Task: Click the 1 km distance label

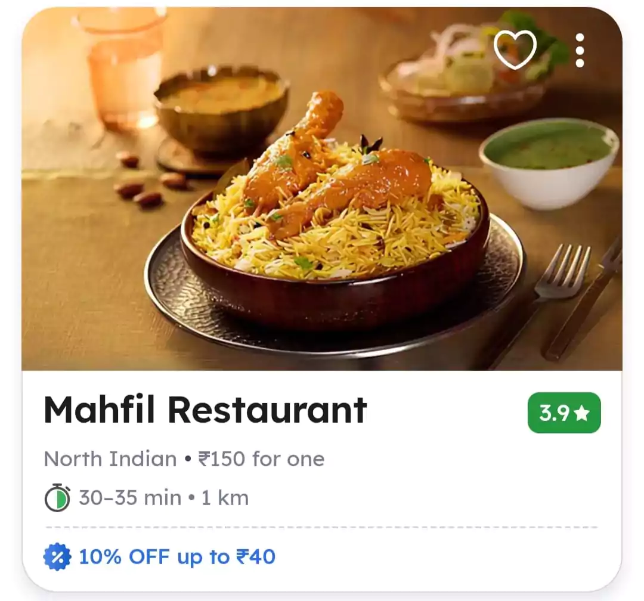Action: click(225, 498)
